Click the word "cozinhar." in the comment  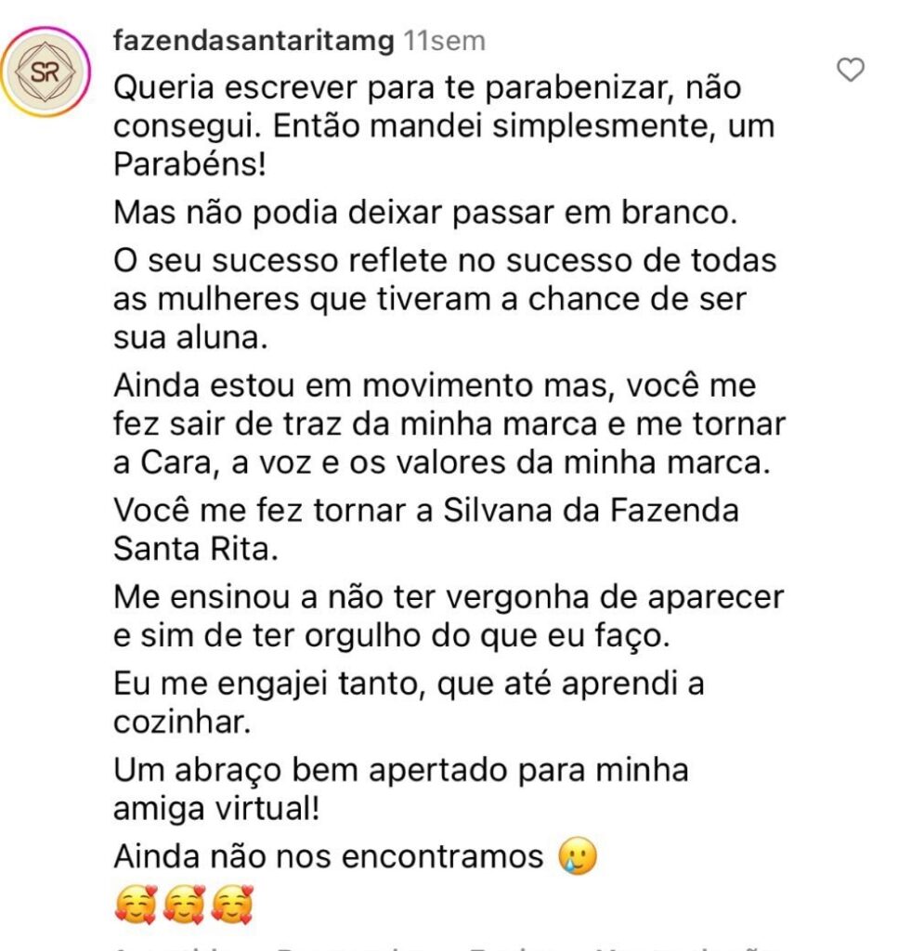pos(181,722)
